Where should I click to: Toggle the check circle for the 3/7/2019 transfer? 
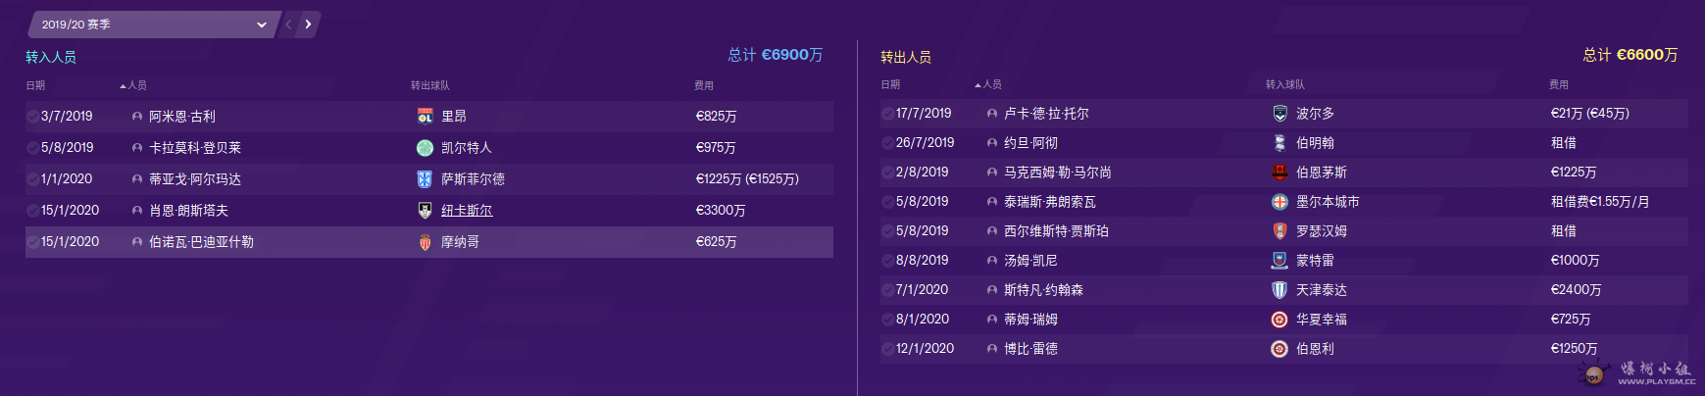click(x=32, y=117)
